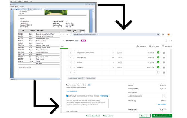187x118 pixels.
Task: Click the help question mark icon on Estimate
Action: [x=166, y=41]
